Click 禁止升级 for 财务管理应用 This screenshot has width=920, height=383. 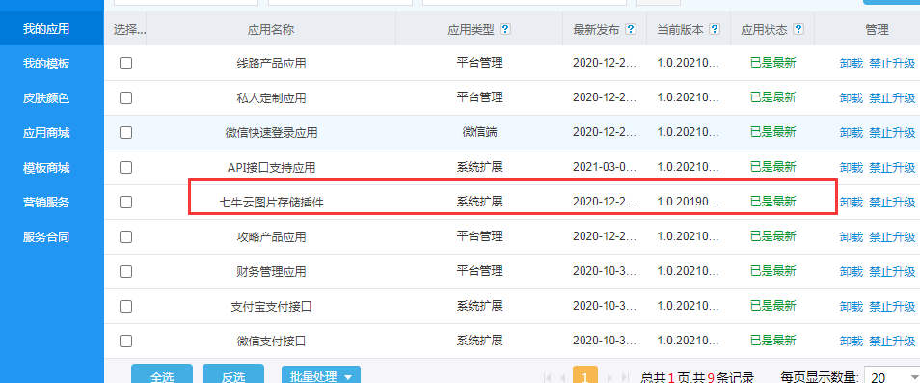pos(892,271)
